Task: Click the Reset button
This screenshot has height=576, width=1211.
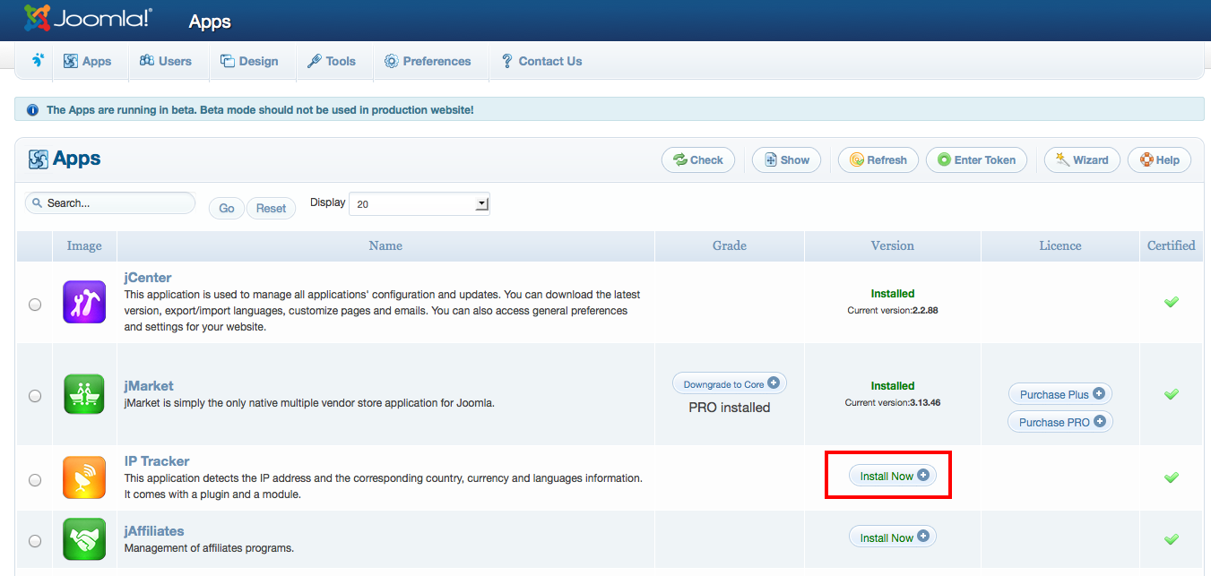Action: point(271,208)
